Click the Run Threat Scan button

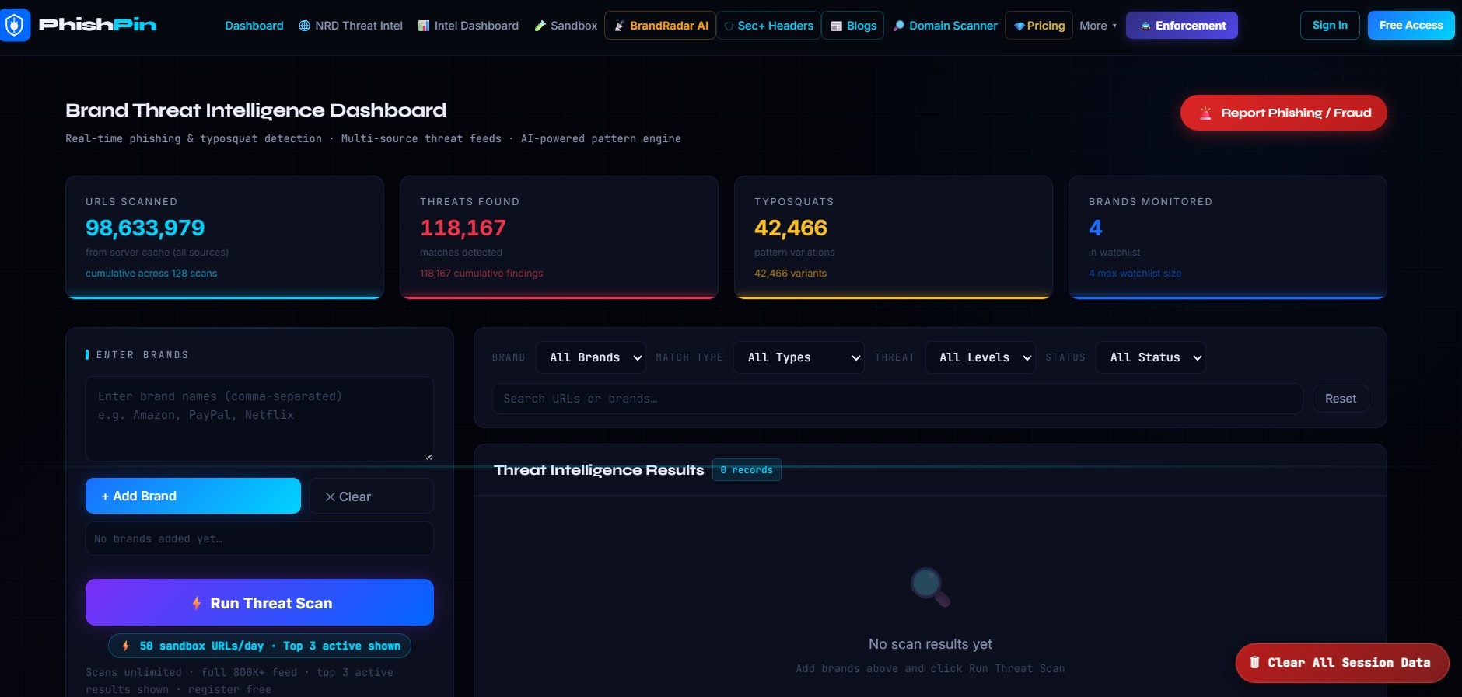coord(260,602)
